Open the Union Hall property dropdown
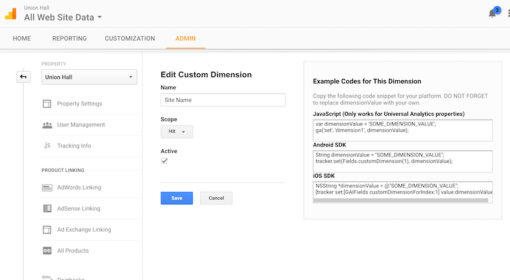The width and height of the screenshot is (510, 280). click(89, 78)
